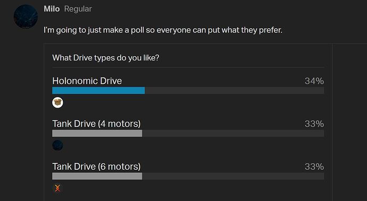Vote for Tank Drive (4 motors)

(96, 124)
